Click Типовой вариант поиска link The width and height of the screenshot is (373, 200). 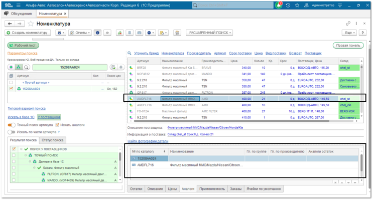pos(27,109)
